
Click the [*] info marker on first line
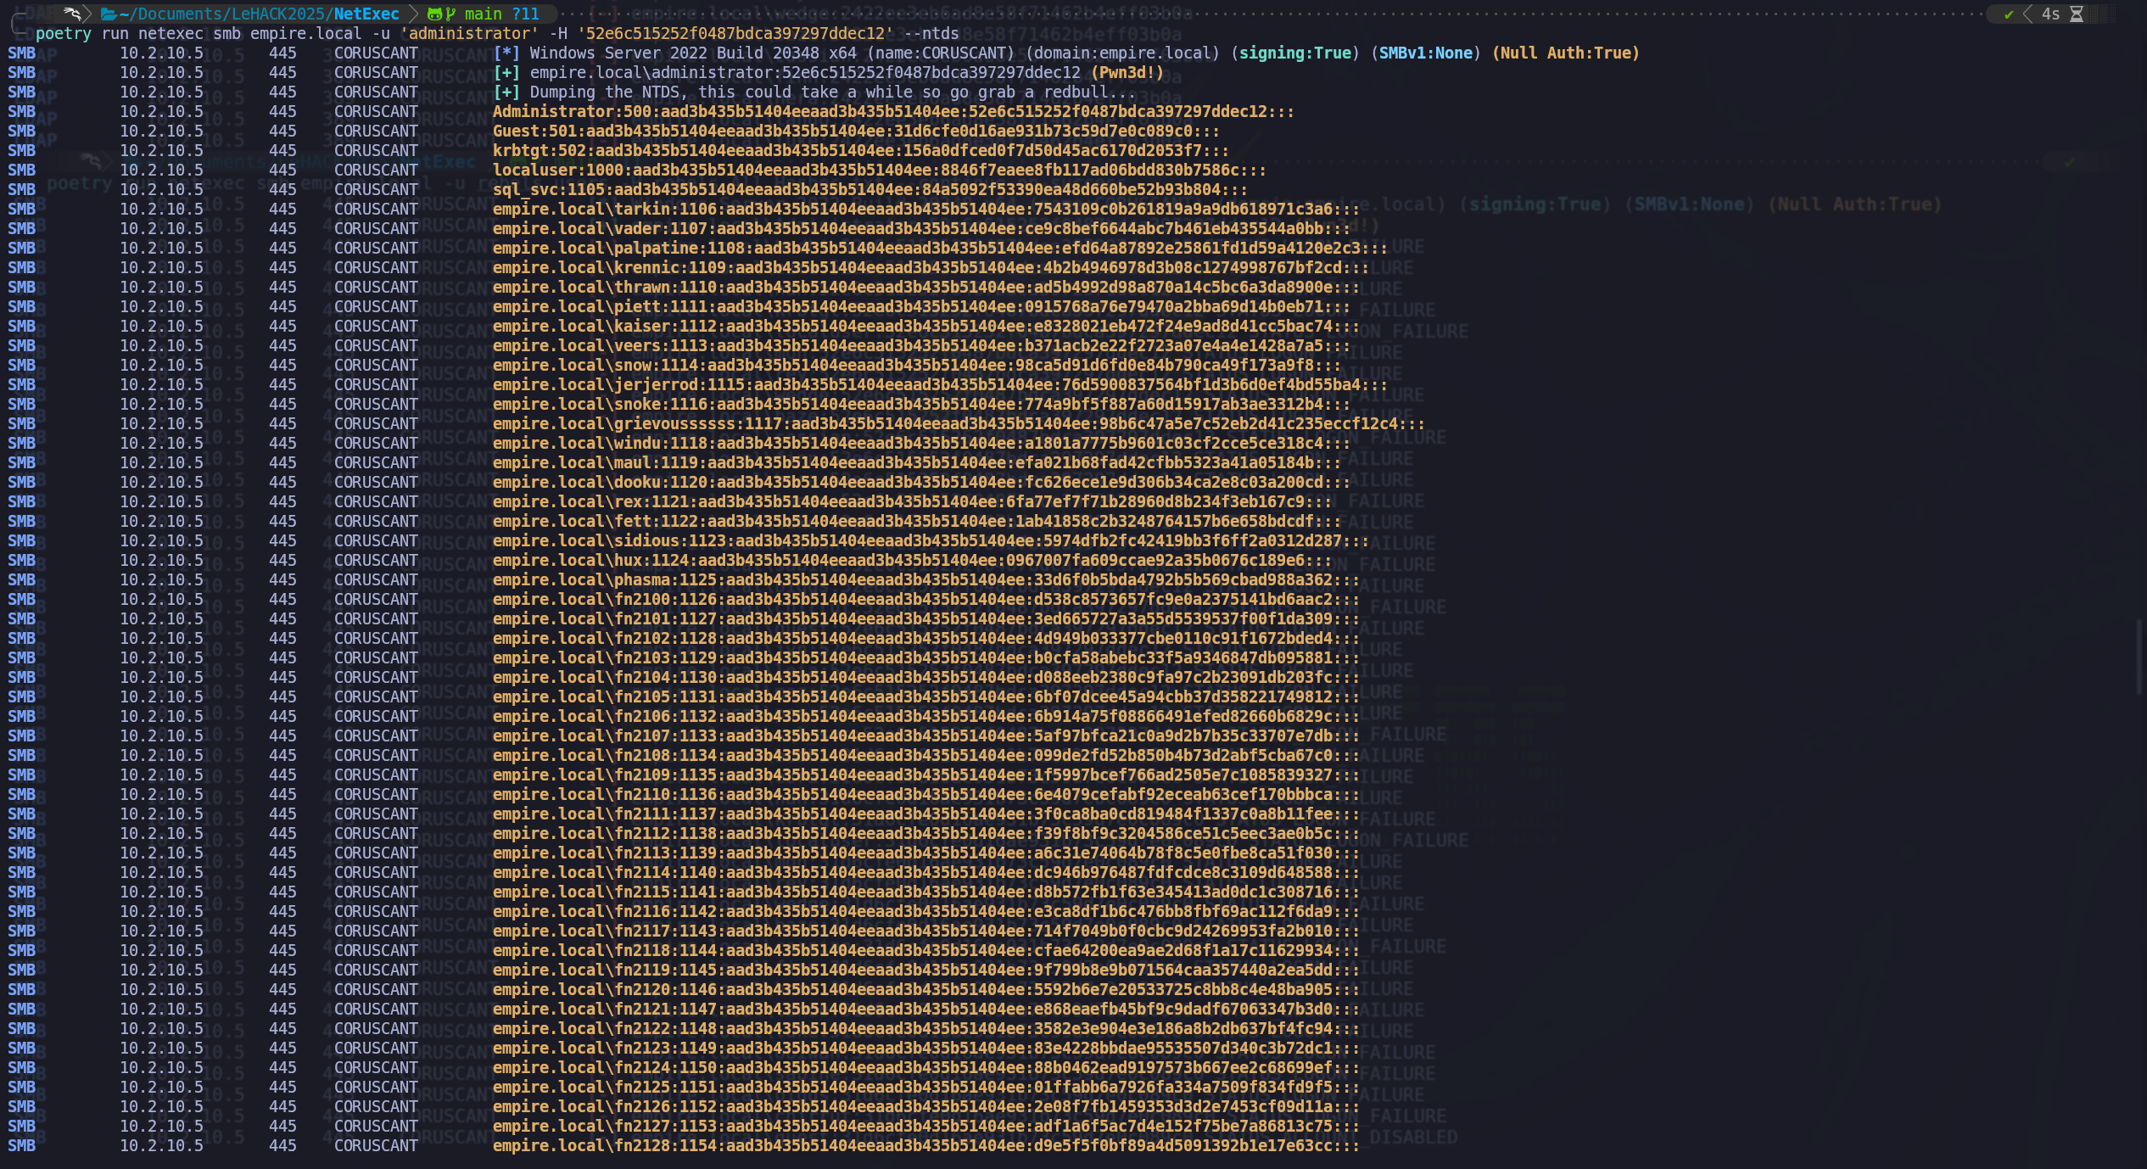click(x=506, y=53)
